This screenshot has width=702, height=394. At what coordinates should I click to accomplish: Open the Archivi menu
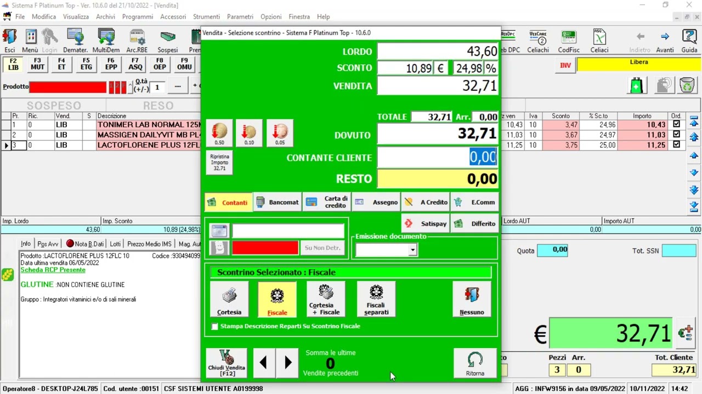[105, 17]
